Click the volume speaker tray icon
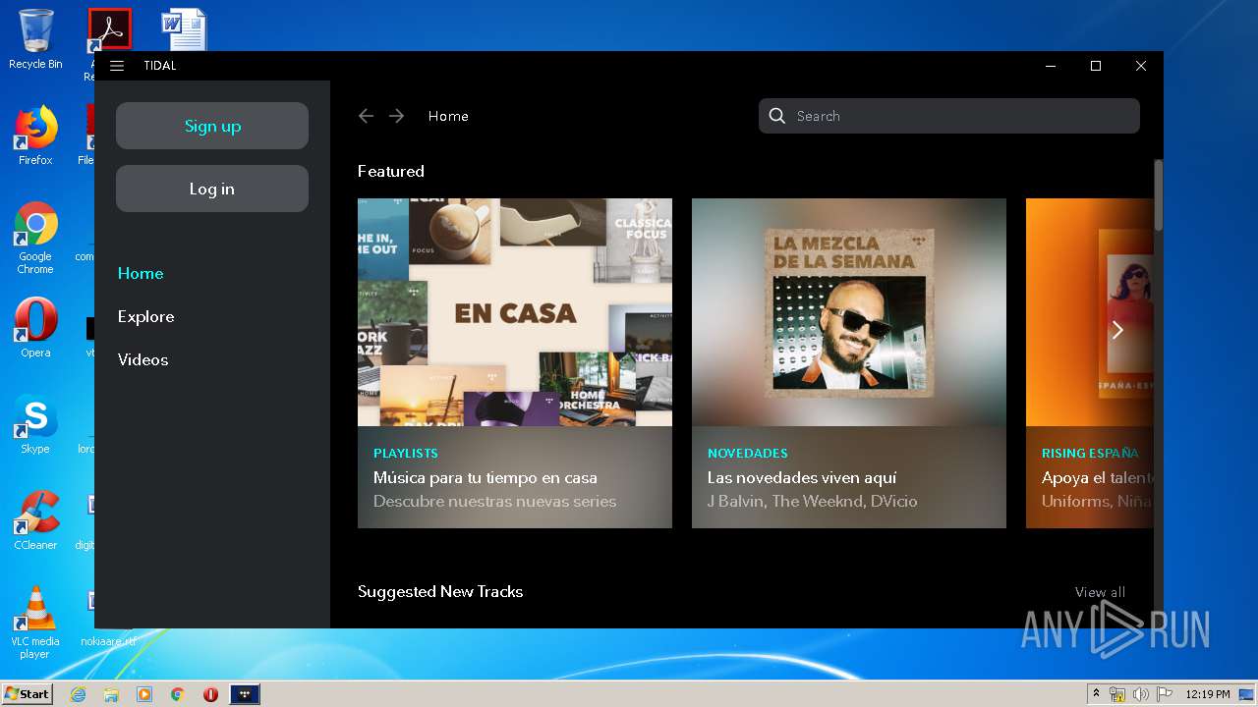1258x707 pixels. click(1140, 694)
